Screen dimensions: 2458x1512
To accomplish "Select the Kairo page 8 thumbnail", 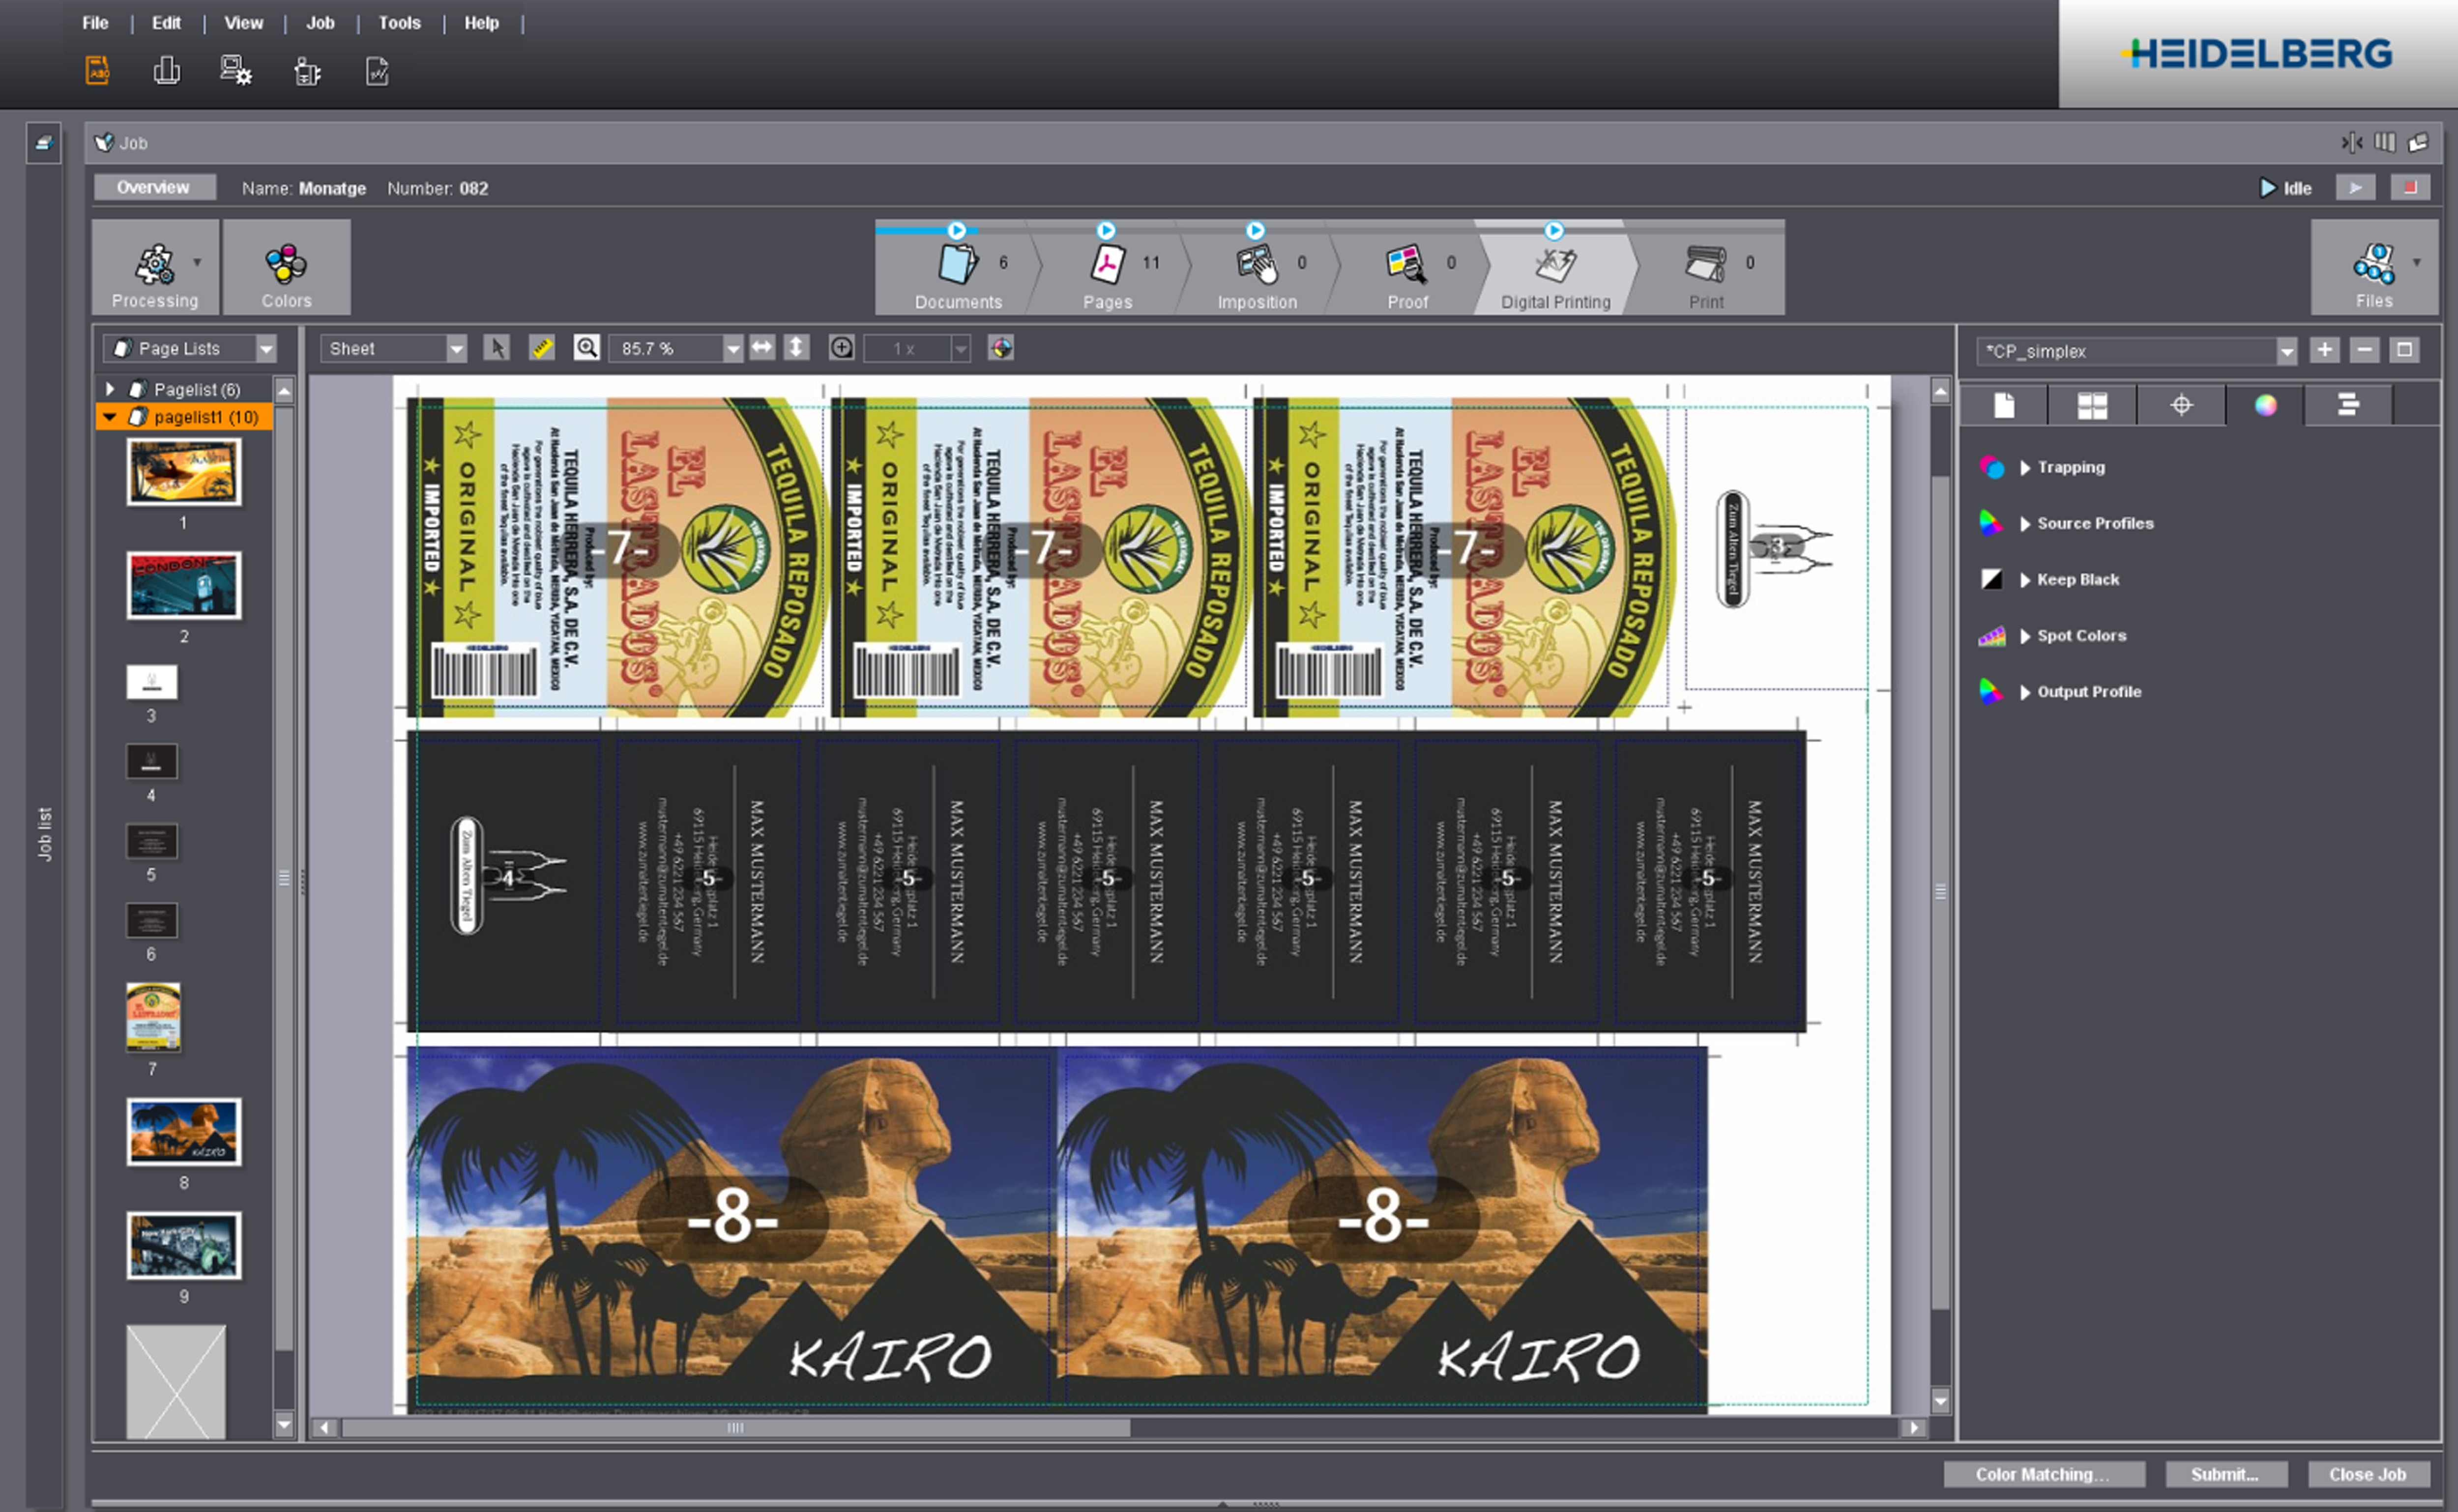I will click(184, 1132).
